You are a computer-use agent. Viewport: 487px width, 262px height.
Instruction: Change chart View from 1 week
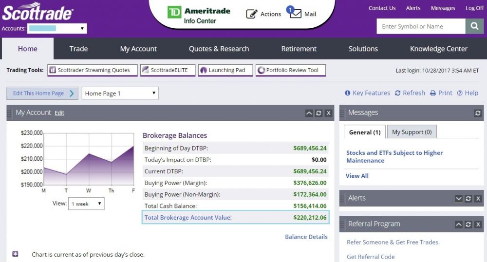pos(86,204)
